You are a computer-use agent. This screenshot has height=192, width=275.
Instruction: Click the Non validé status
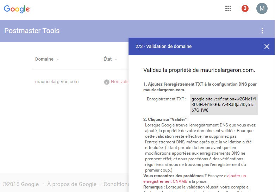120,82
